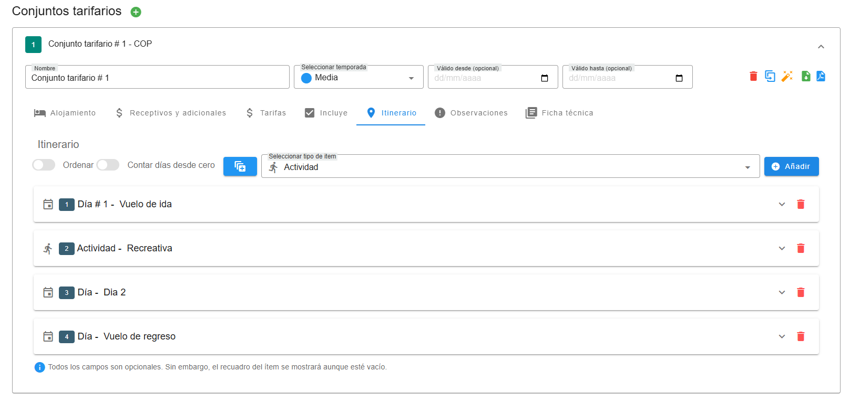Remove the Actividad Recreativa item
The image size is (850, 403).
click(x=801, y=248)
